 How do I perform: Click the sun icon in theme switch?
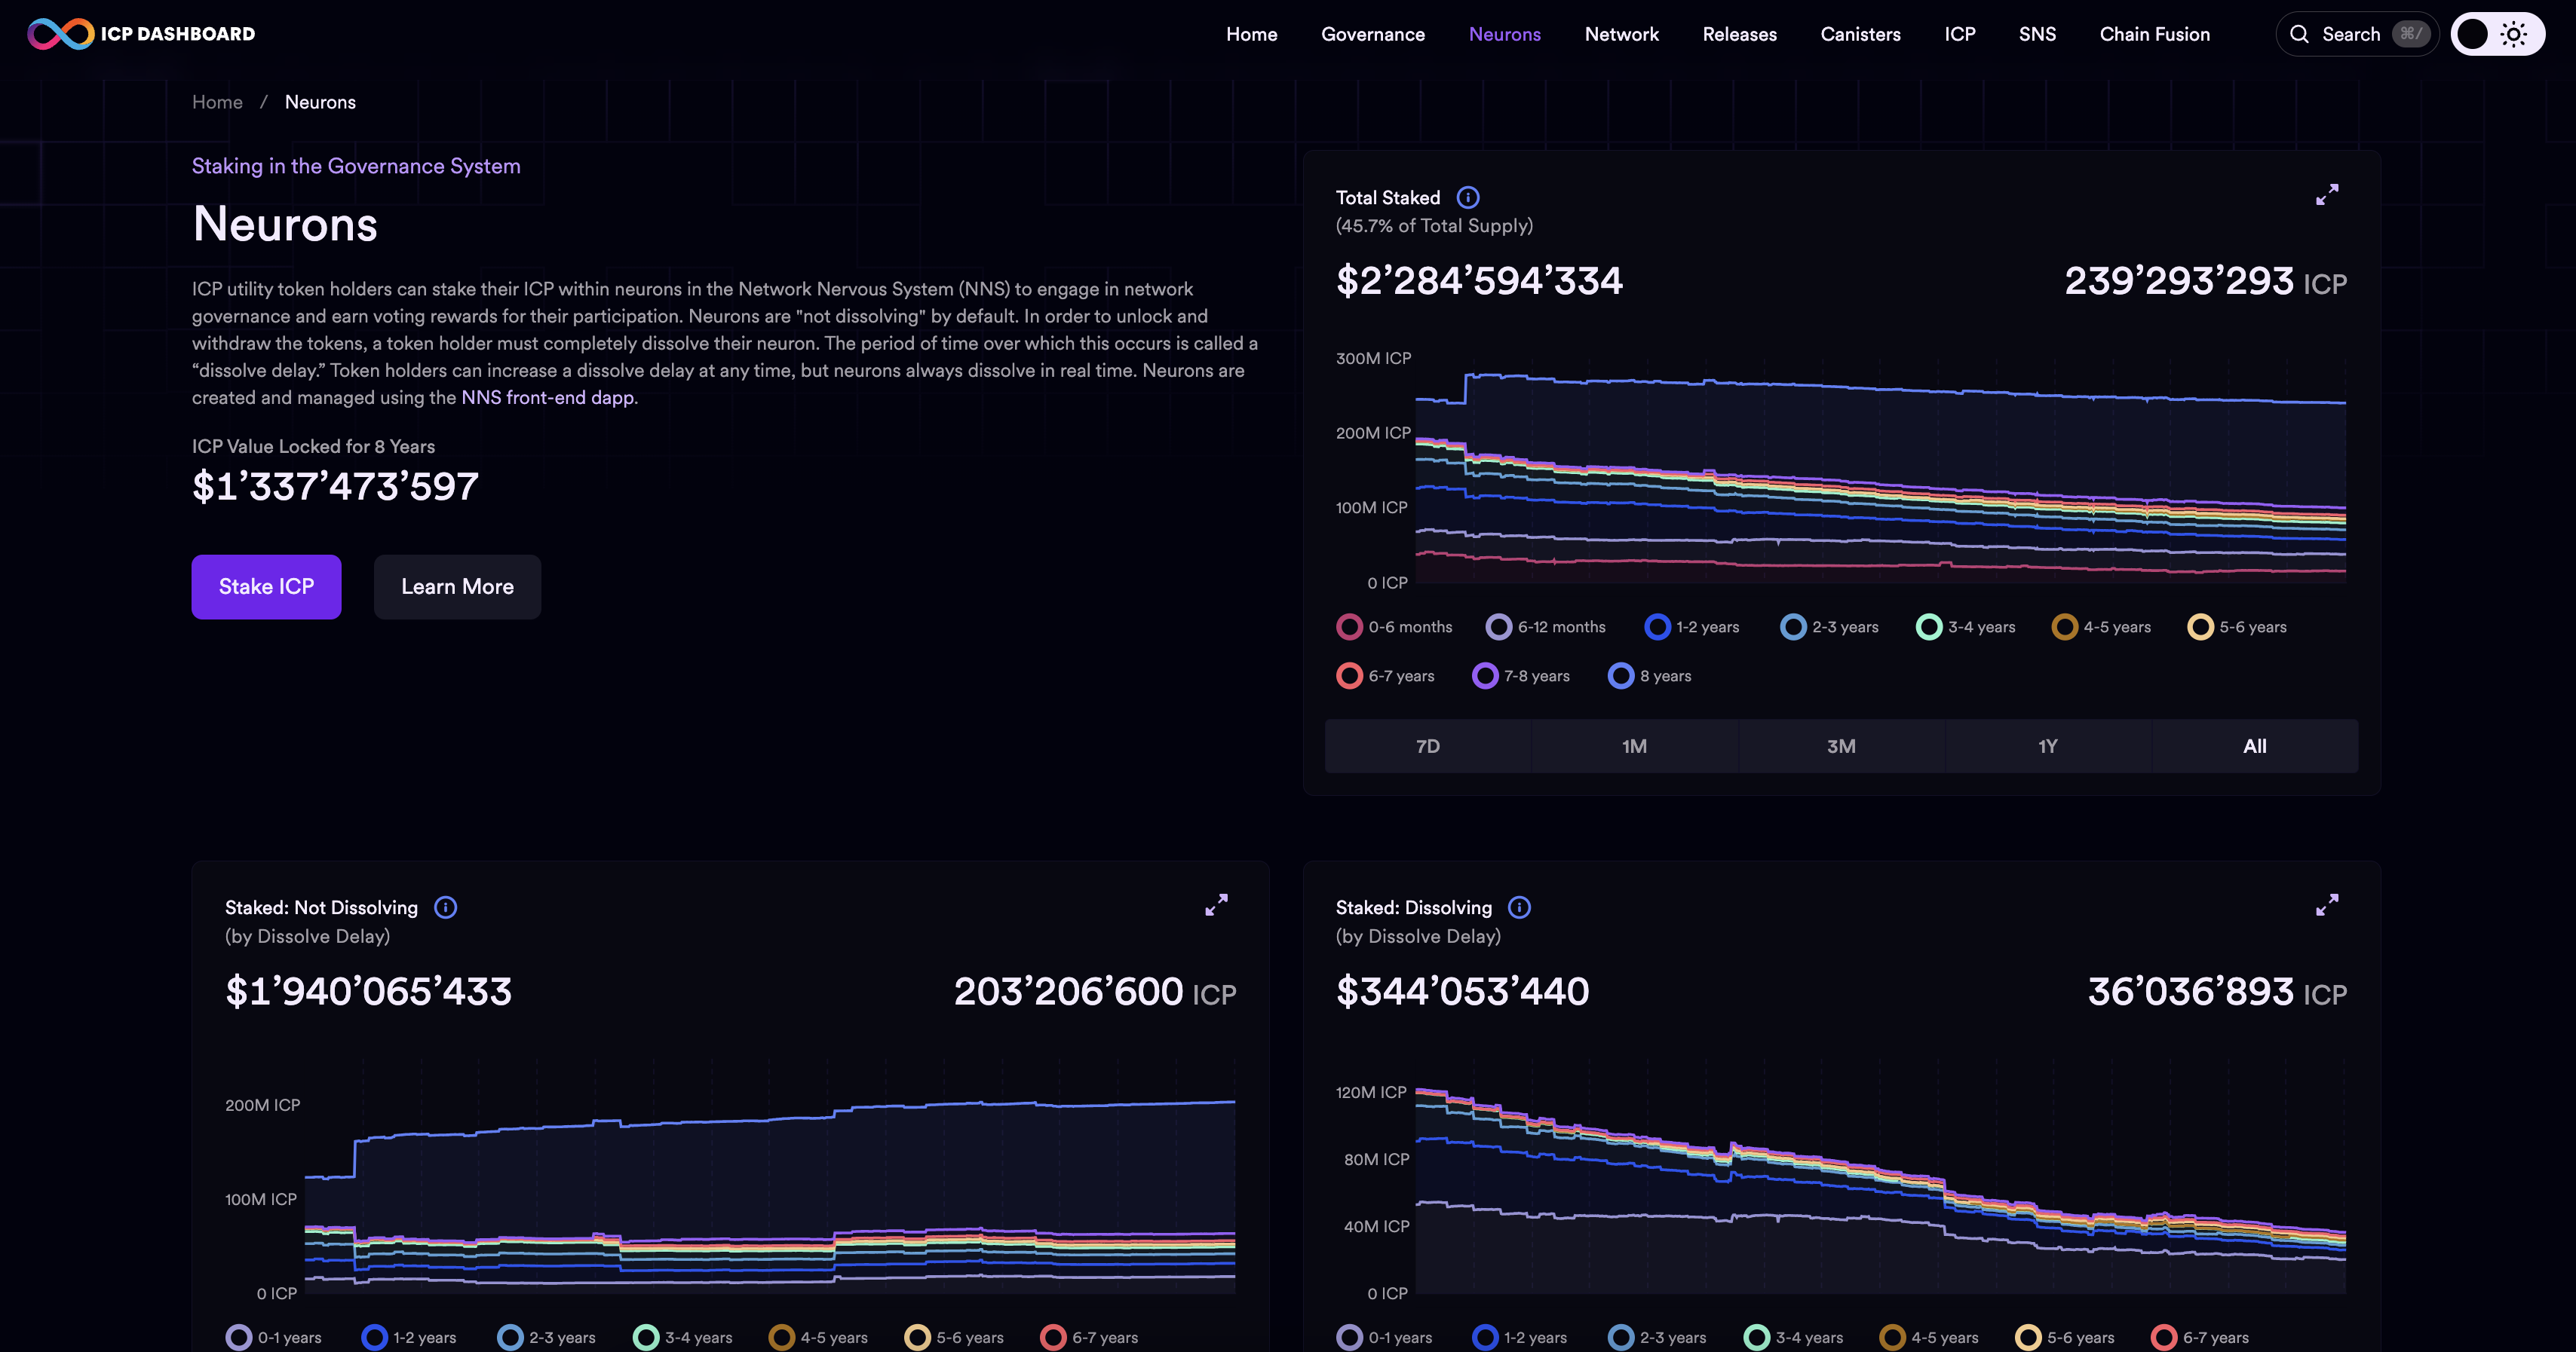pyautogui.click(x=2514, y=34)
